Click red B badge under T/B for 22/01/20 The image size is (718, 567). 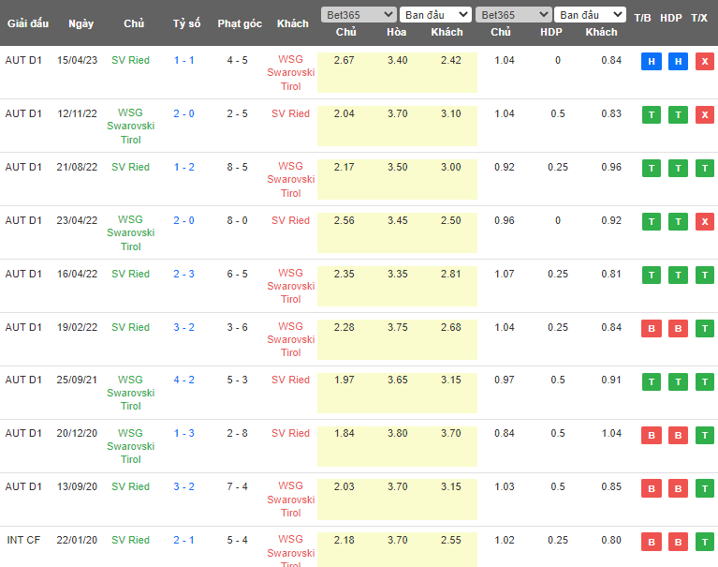click(651, 543)
